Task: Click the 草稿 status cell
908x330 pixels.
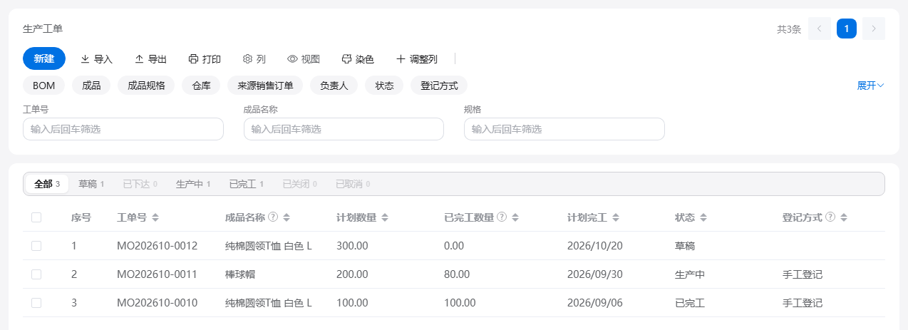Action: click(x=685, y=246)
